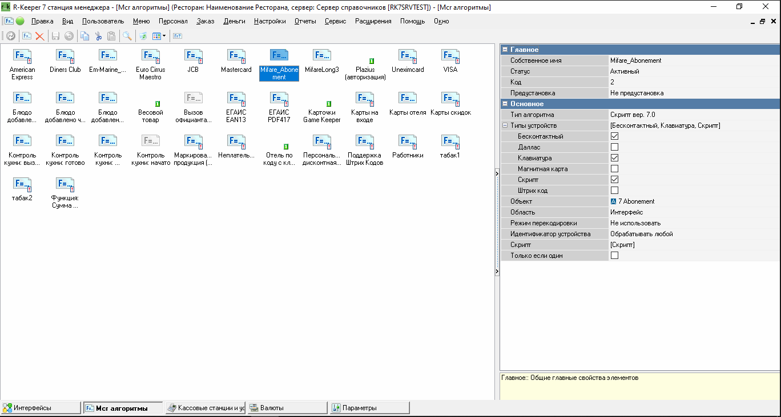
Task: Switch to the Валюты tab
Action: point(288,408)
